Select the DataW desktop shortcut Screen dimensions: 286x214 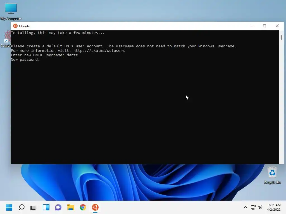[x=6, y=39]
